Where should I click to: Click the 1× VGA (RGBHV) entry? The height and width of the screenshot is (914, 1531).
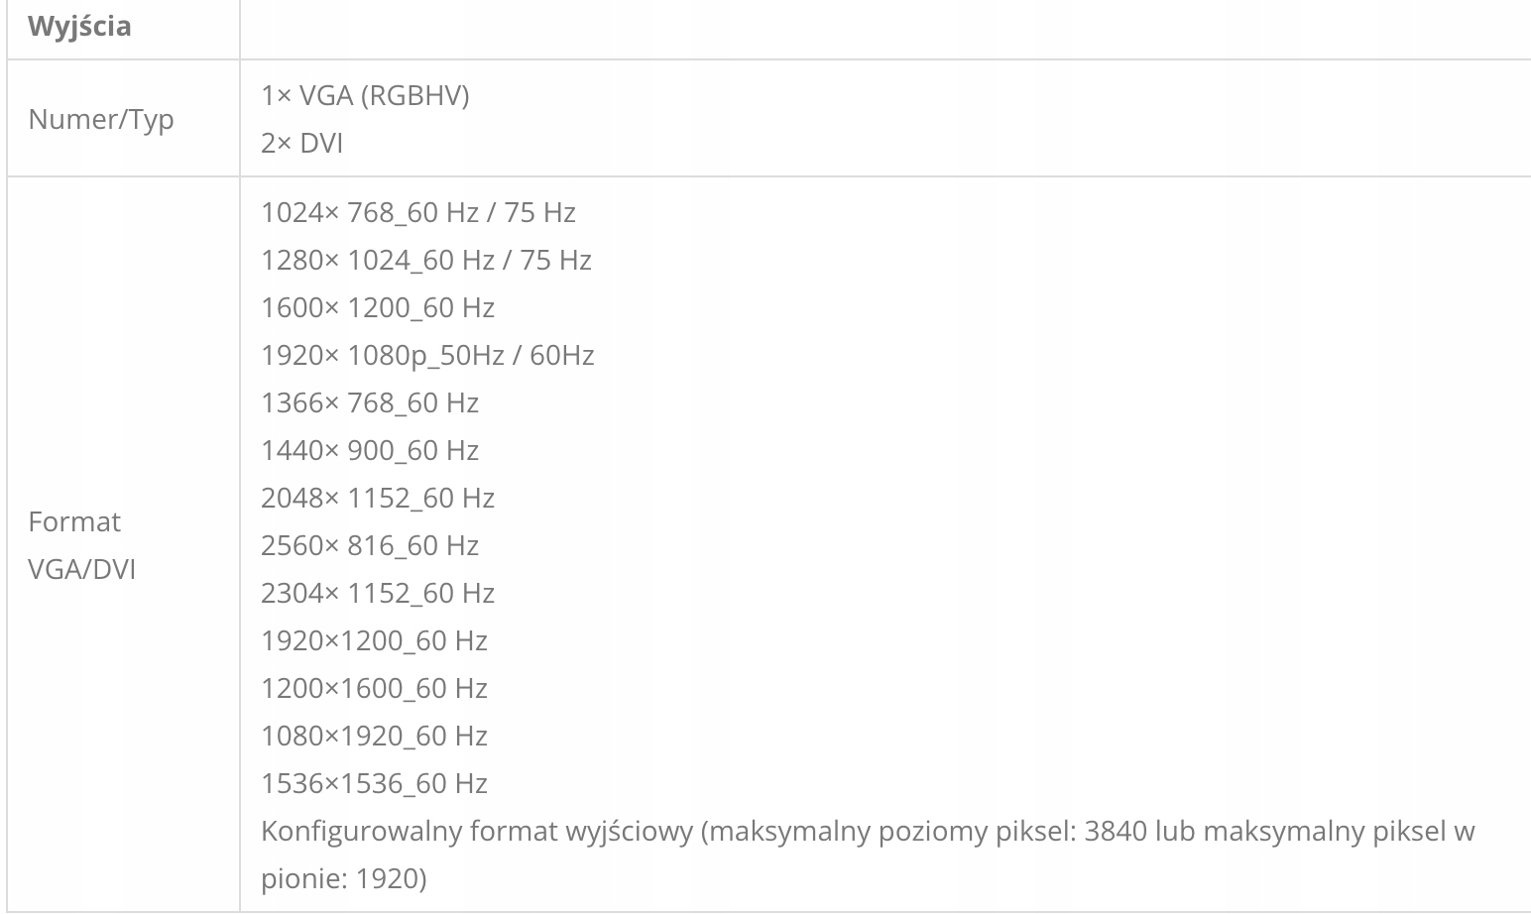point(365,95)
